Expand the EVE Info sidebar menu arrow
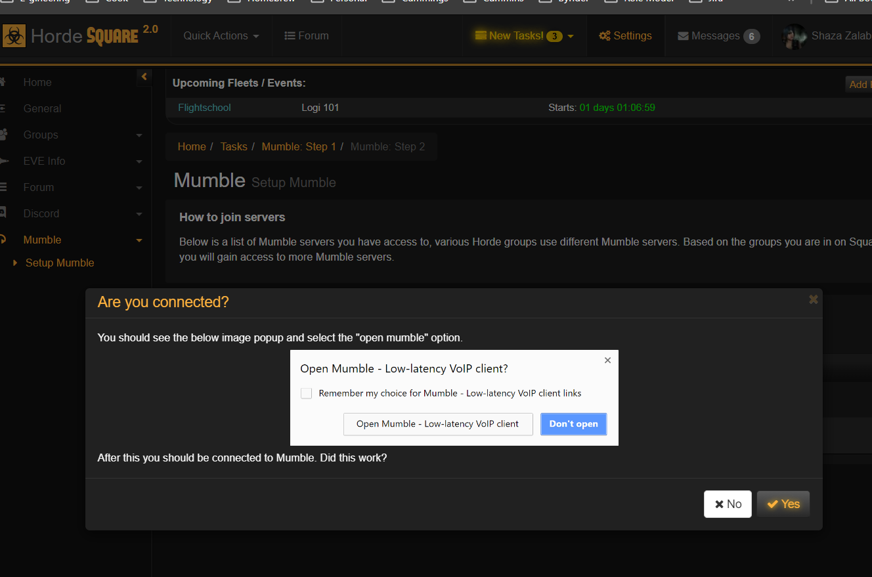Screen dimensions: 872x577 click(139, 161)
